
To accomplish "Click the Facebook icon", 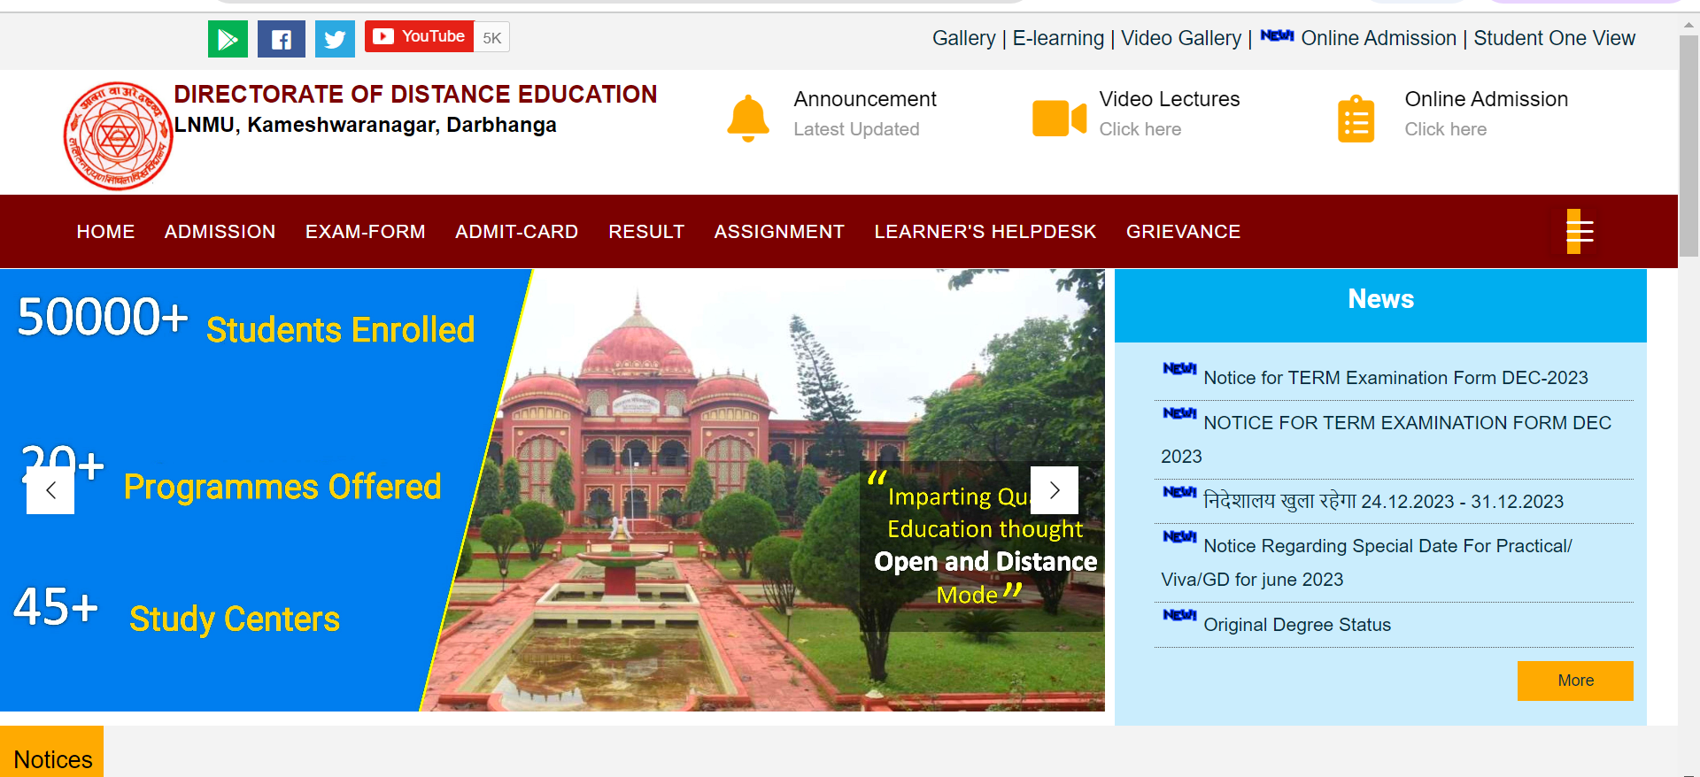I will pyautogui.click(x=281, y=39).
